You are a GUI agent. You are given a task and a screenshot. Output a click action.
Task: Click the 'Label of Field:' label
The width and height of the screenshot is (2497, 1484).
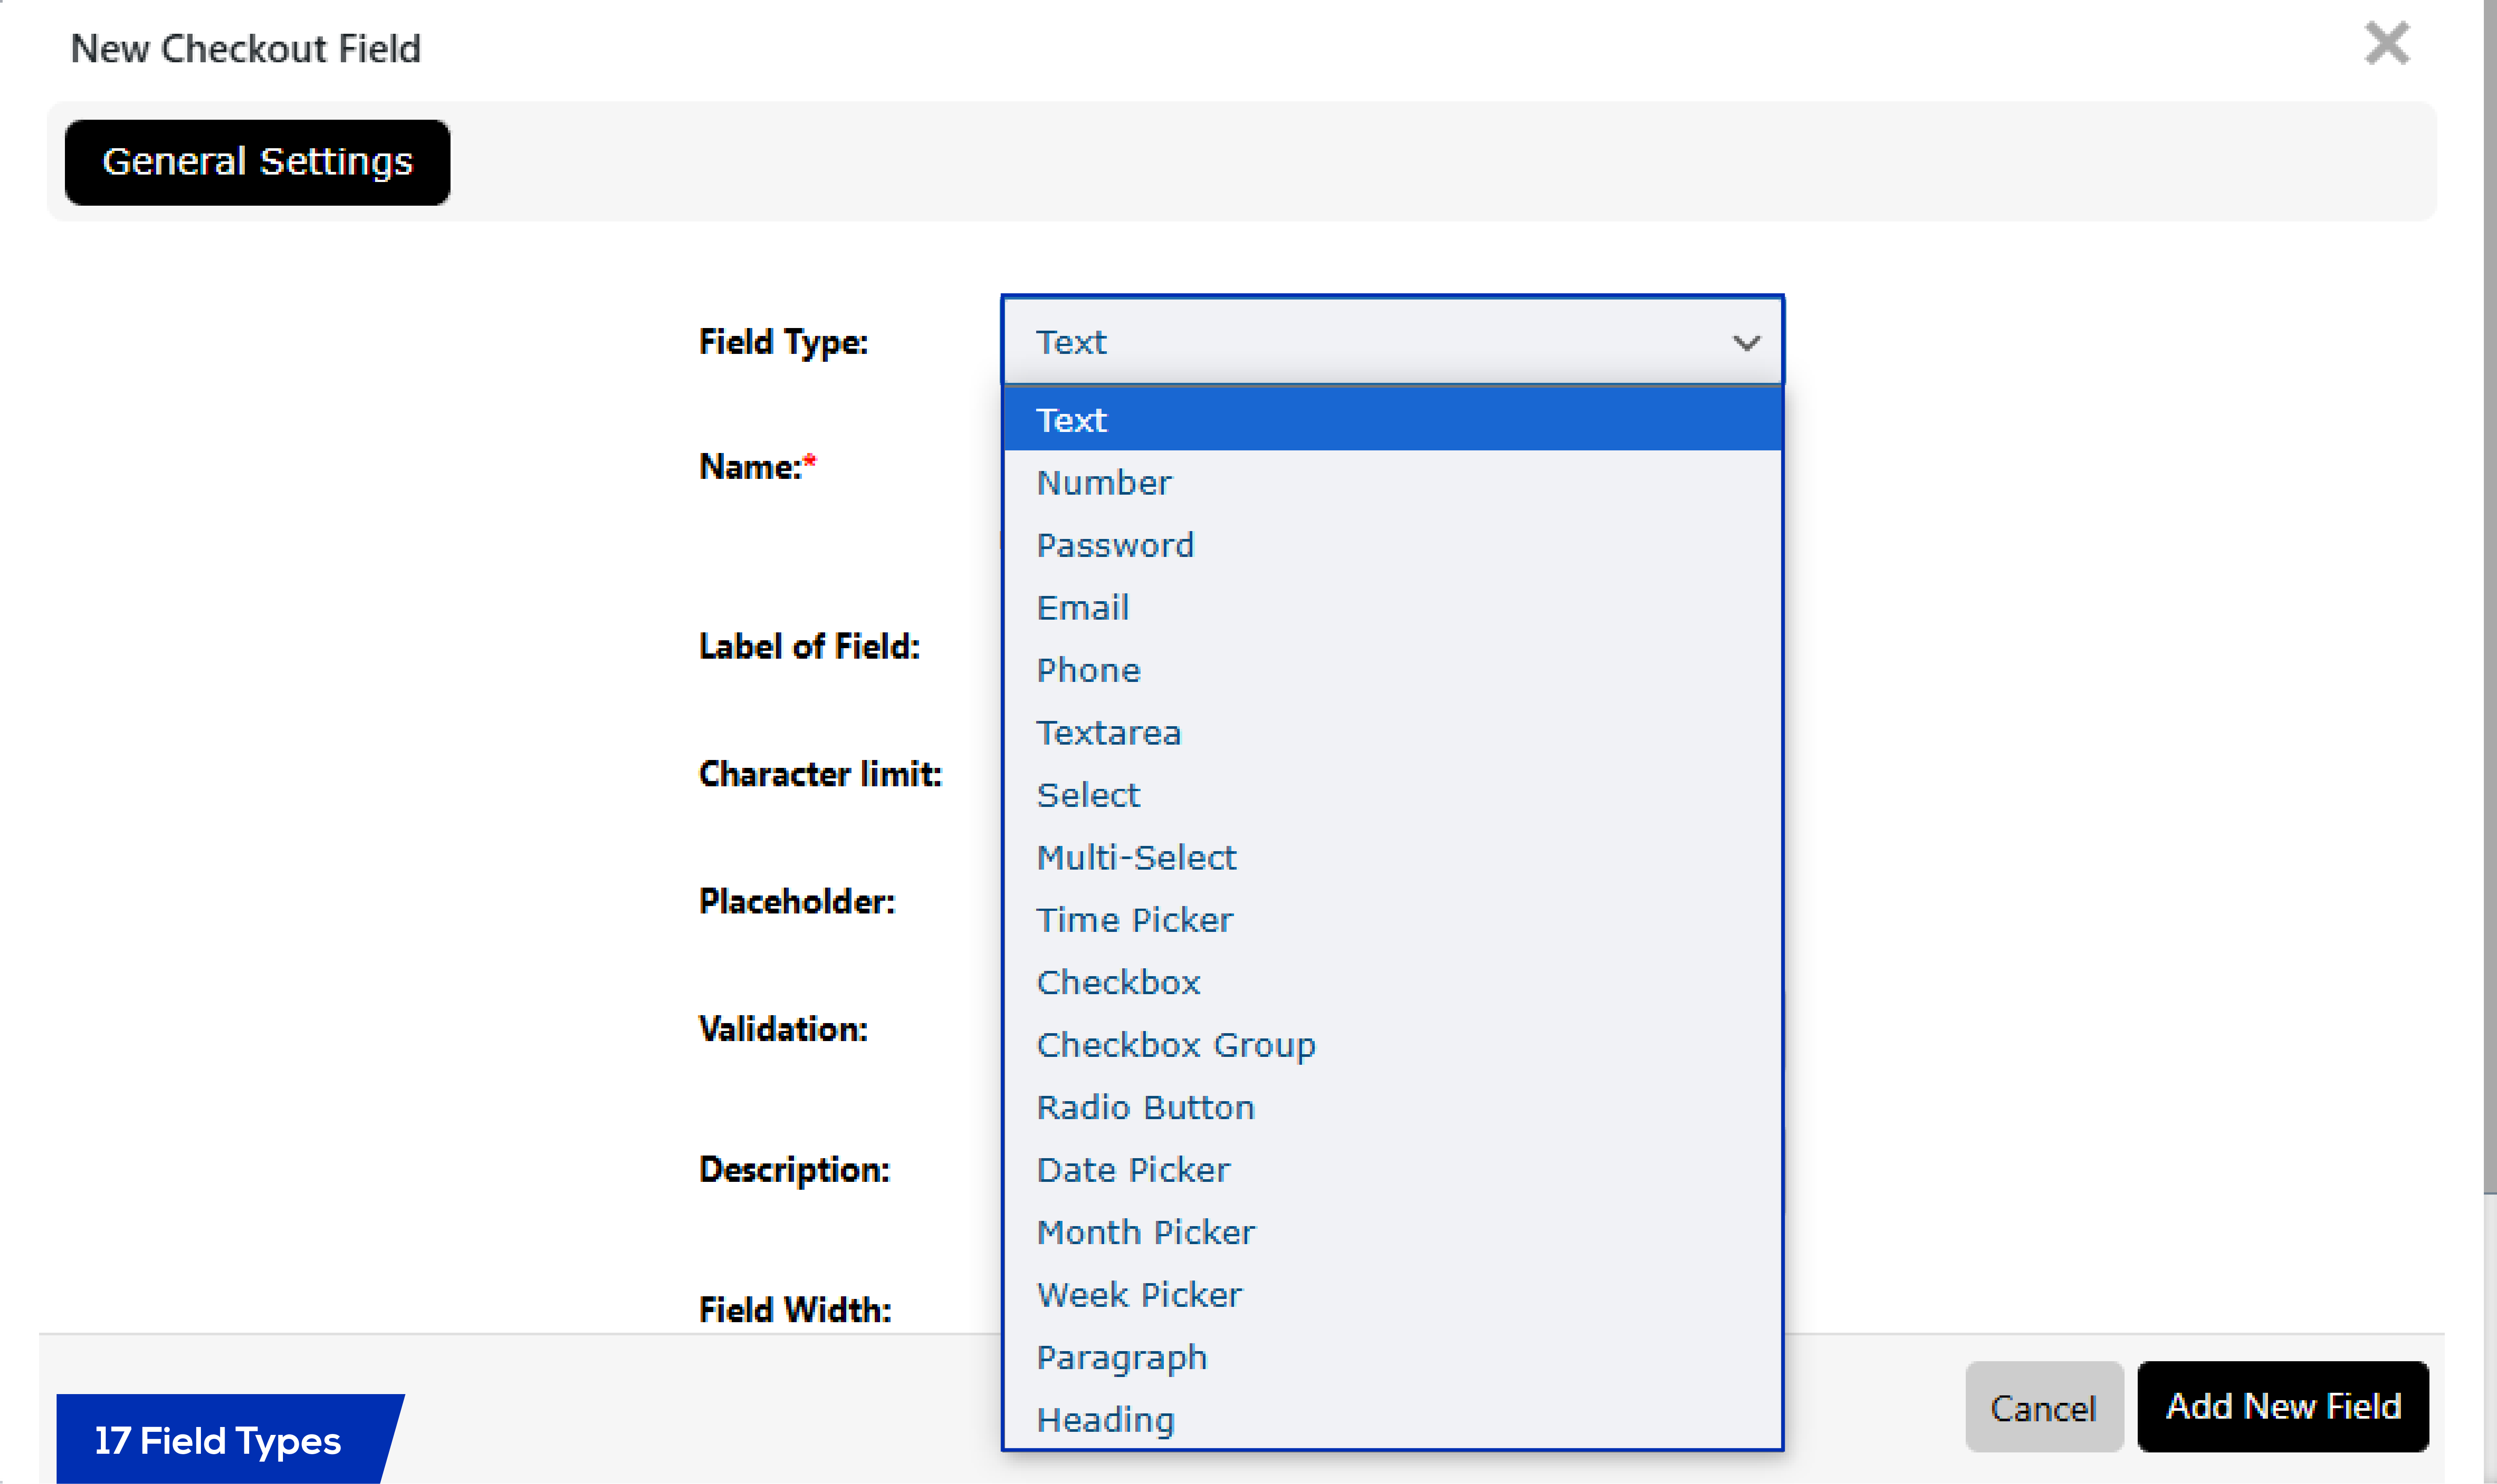pos(808,647)
